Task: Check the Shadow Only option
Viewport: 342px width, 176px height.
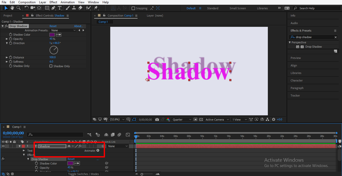Action: point(51,66)
